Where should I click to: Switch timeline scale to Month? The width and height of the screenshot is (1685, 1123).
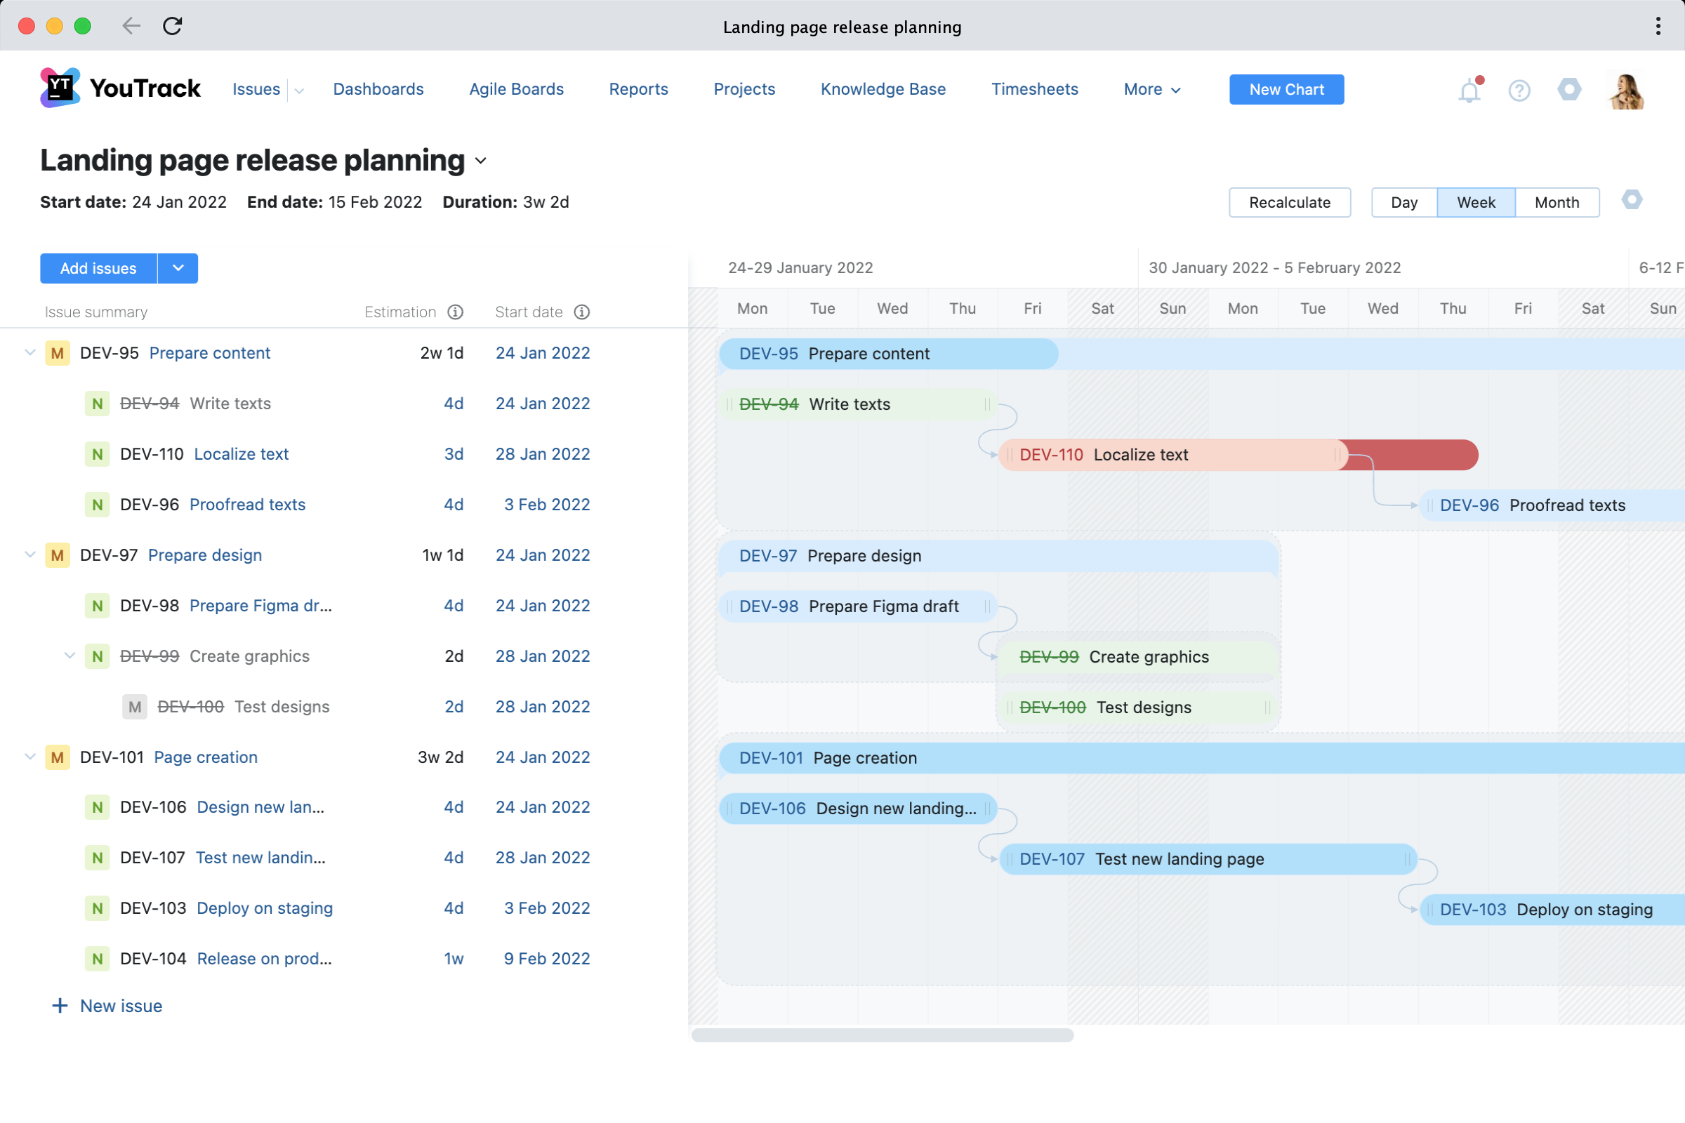click(1556, 203)
